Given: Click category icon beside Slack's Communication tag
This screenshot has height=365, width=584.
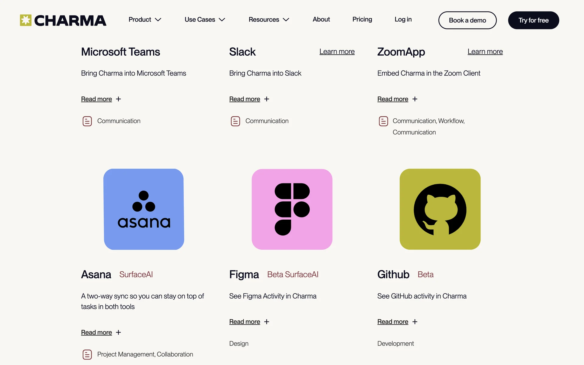Looking at the screenshot, I should [x=235, y=121].
